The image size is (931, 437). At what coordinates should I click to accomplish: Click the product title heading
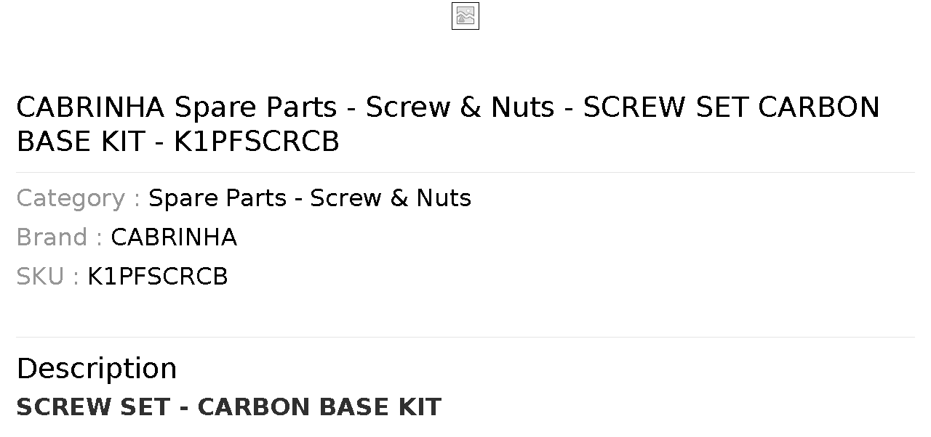click(x=448, y=124)
